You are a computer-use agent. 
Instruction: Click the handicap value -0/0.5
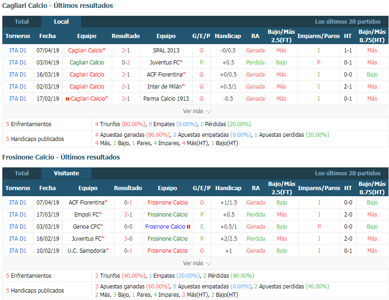[x=228, y=51]
